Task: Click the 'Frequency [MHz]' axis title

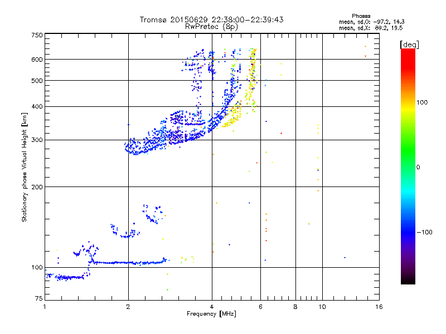Action: pos(211,314)
